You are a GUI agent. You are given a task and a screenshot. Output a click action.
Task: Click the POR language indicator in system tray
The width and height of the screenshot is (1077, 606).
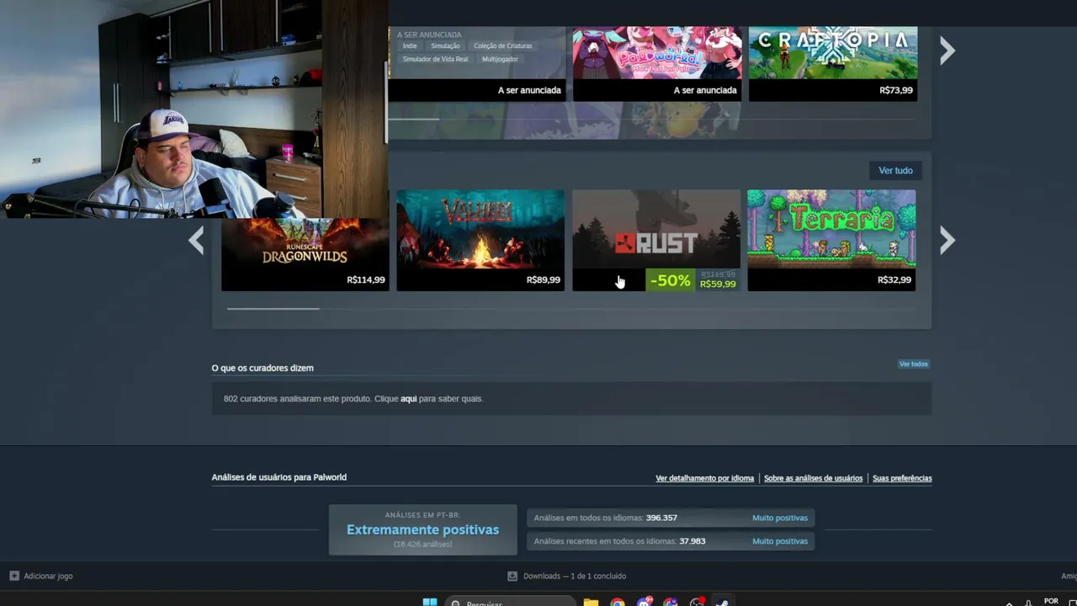pyautogui.click(x=1051, y=601)
